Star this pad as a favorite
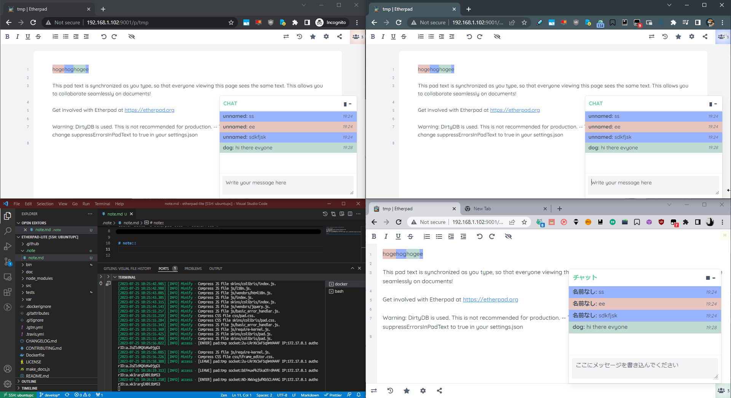 [x=313, y=36]
